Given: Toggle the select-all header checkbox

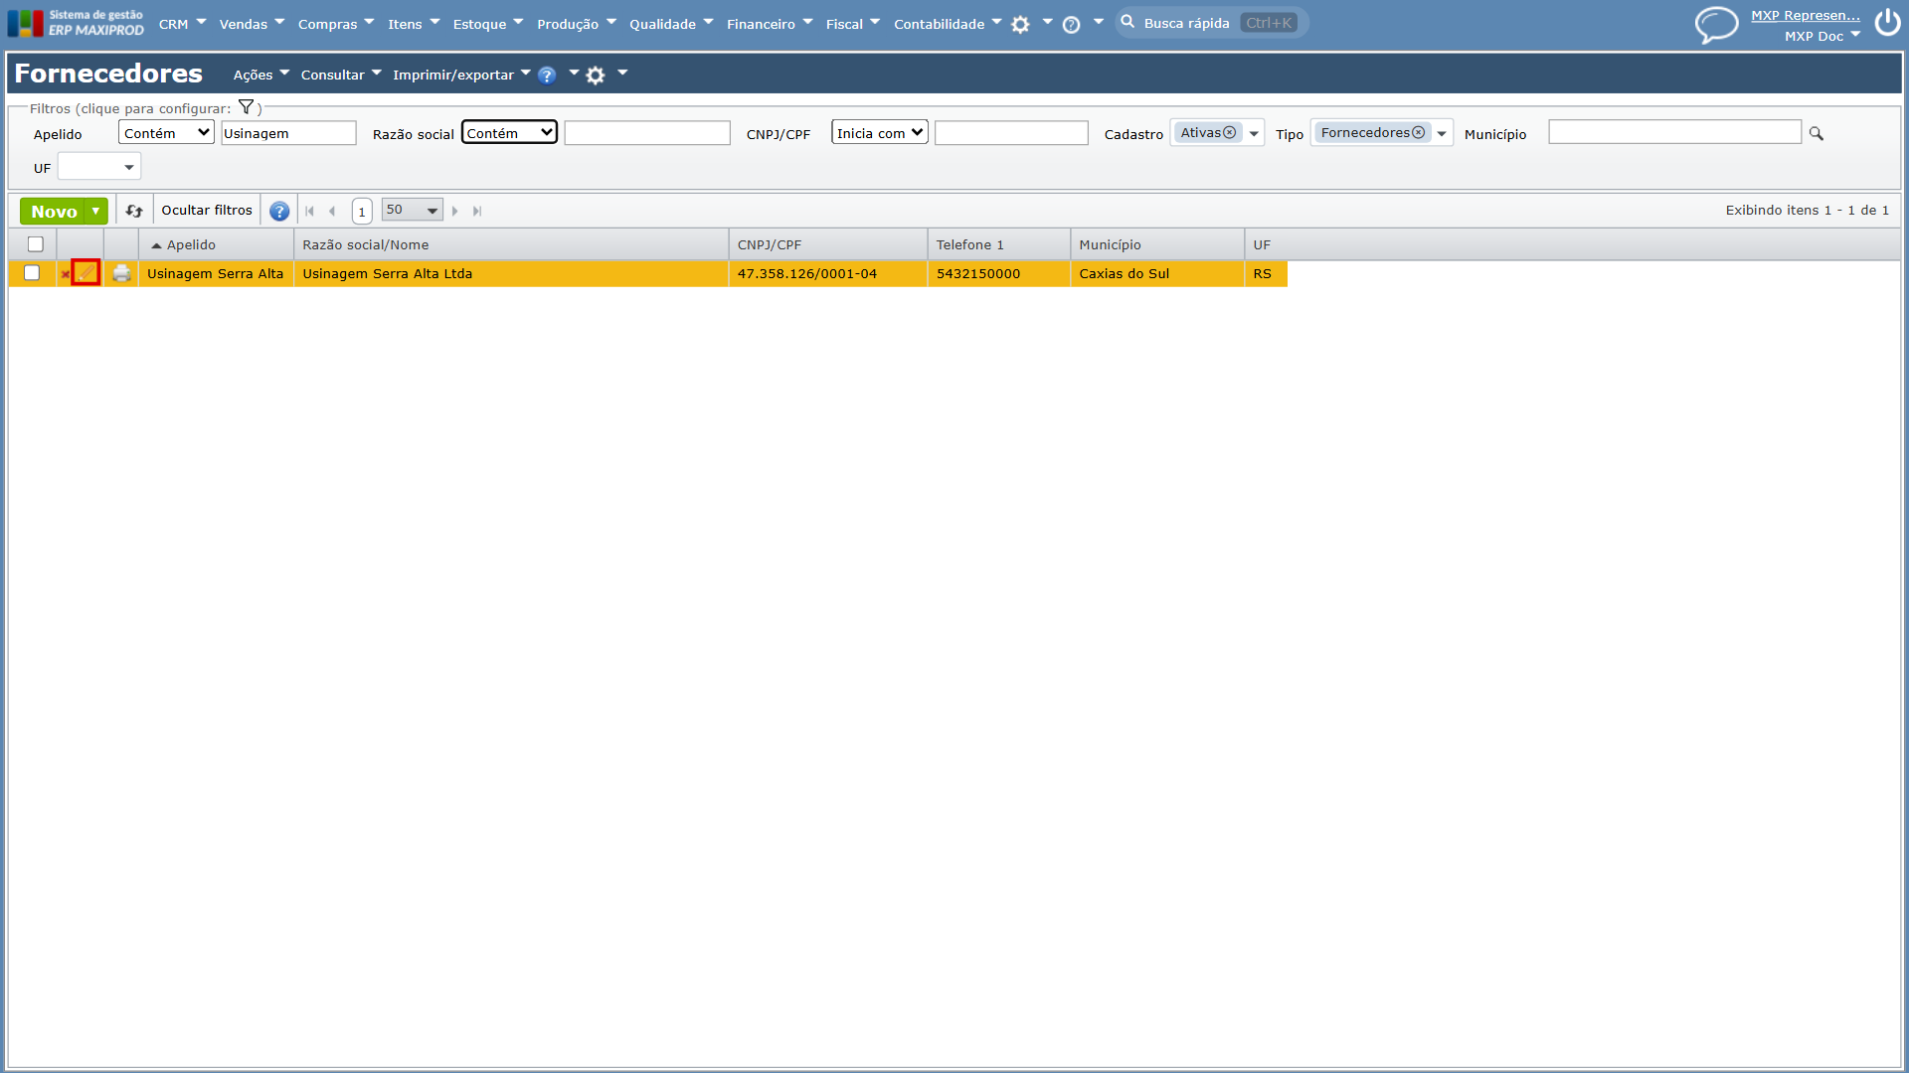Looking at the screenshot, I should click(x=36, y=244).
